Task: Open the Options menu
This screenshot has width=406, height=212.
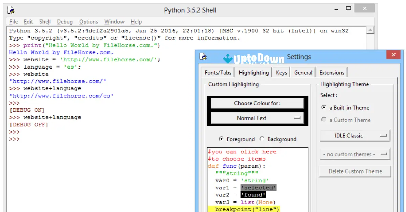Action: pos(88,22)
